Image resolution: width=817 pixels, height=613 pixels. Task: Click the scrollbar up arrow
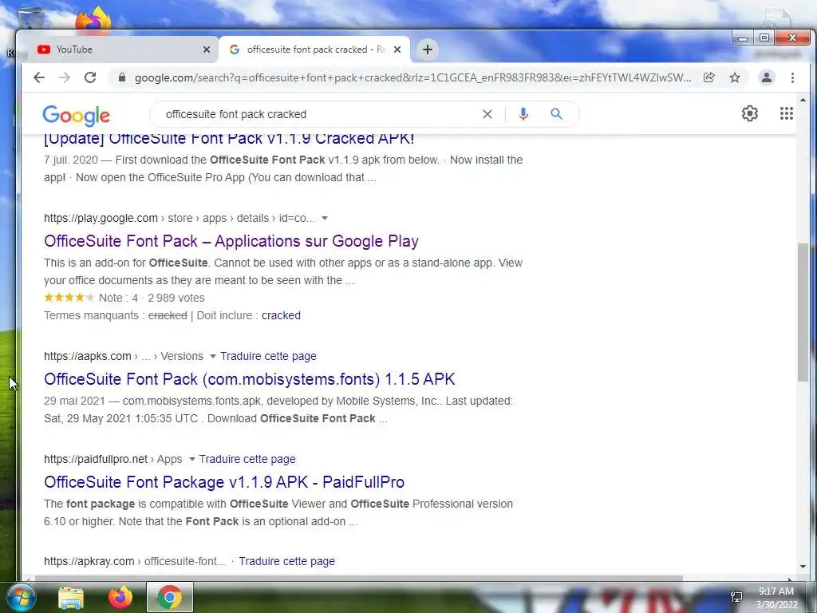[803, 100]
